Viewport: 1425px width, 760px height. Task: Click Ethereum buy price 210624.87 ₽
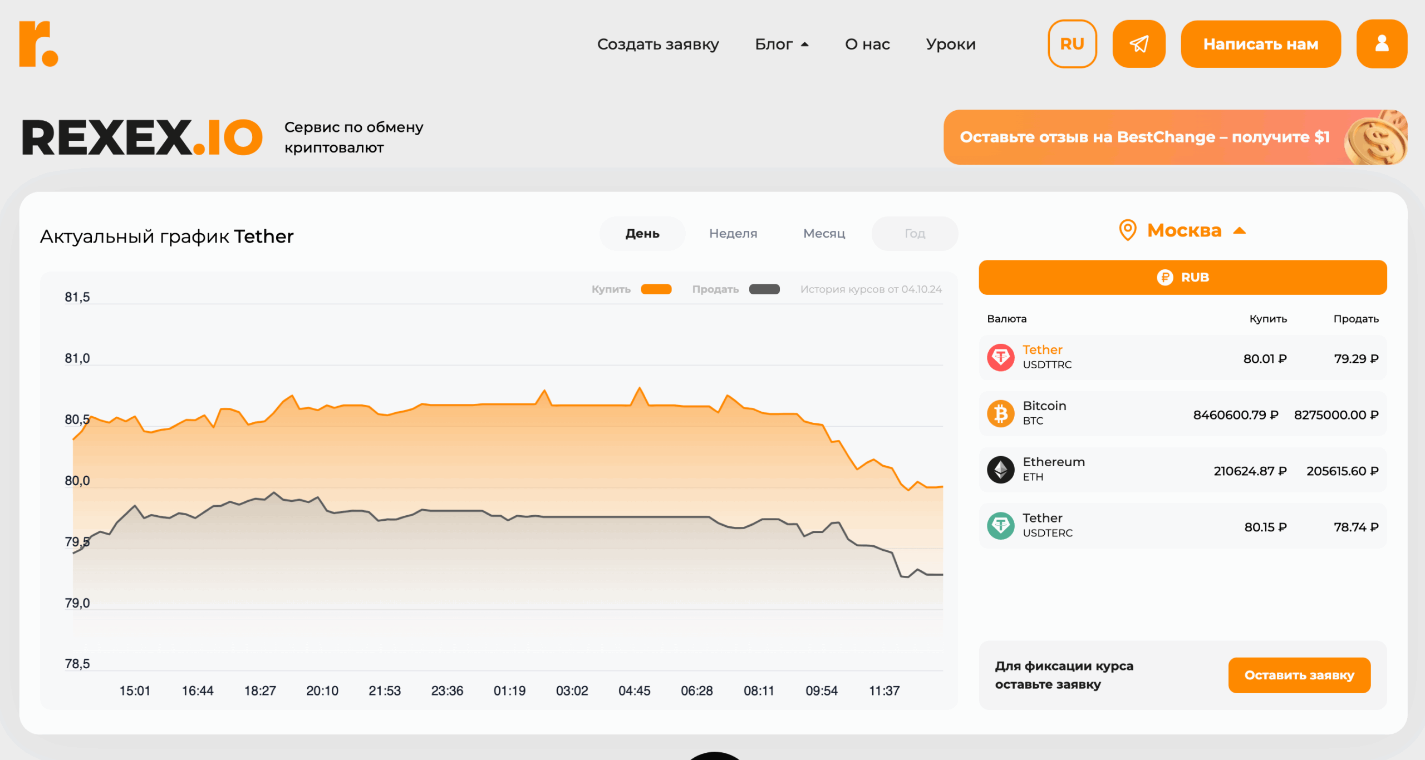(x=1250, y=471)
